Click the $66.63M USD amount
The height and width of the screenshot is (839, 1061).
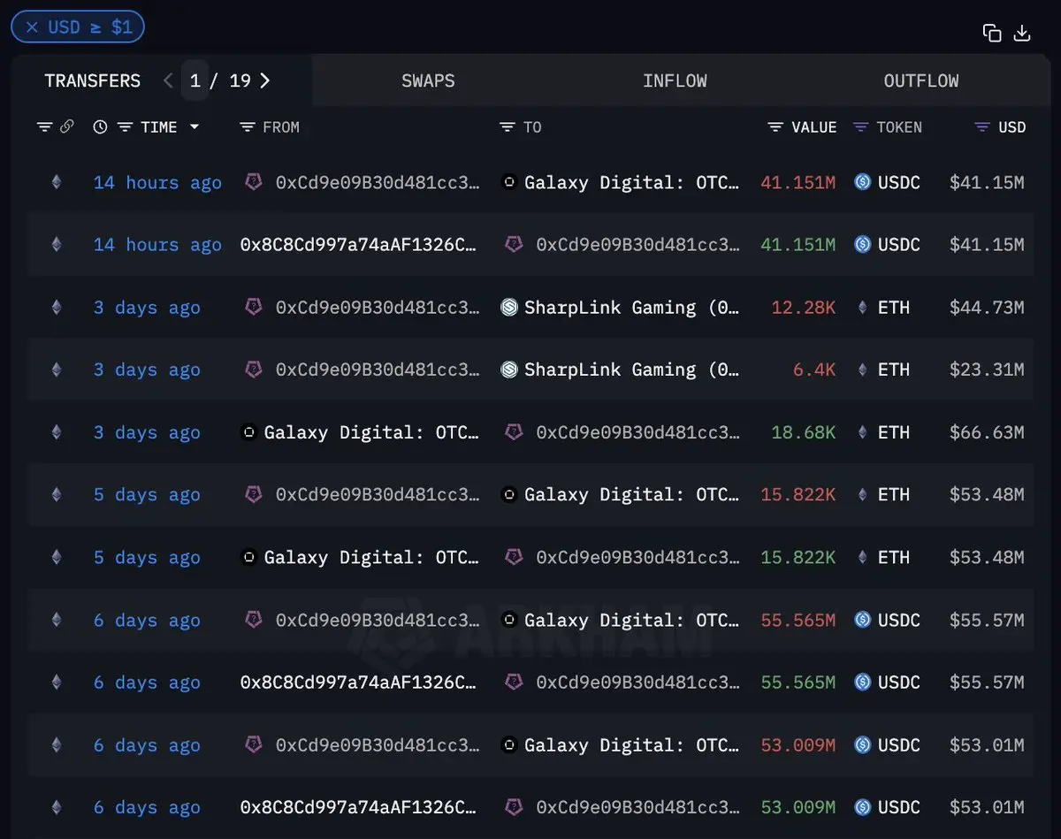coord(987,432)
